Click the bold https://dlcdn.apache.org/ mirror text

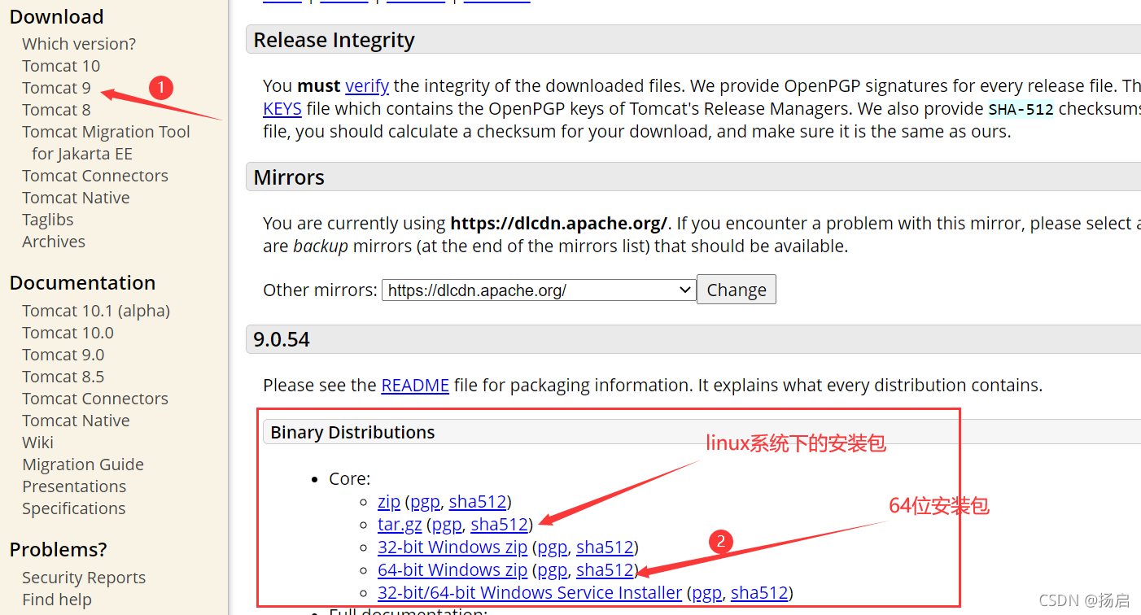(558, 224)
